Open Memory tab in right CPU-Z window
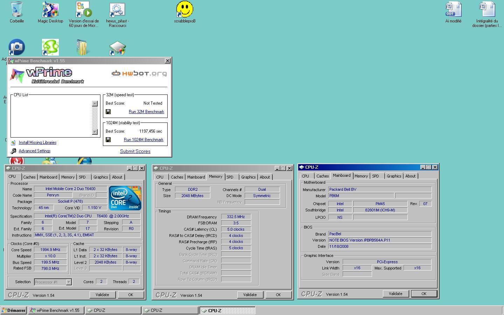The image size is (504, 315). click(x=361, y=176)
